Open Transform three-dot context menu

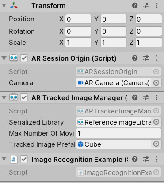[x=157, y=6]
